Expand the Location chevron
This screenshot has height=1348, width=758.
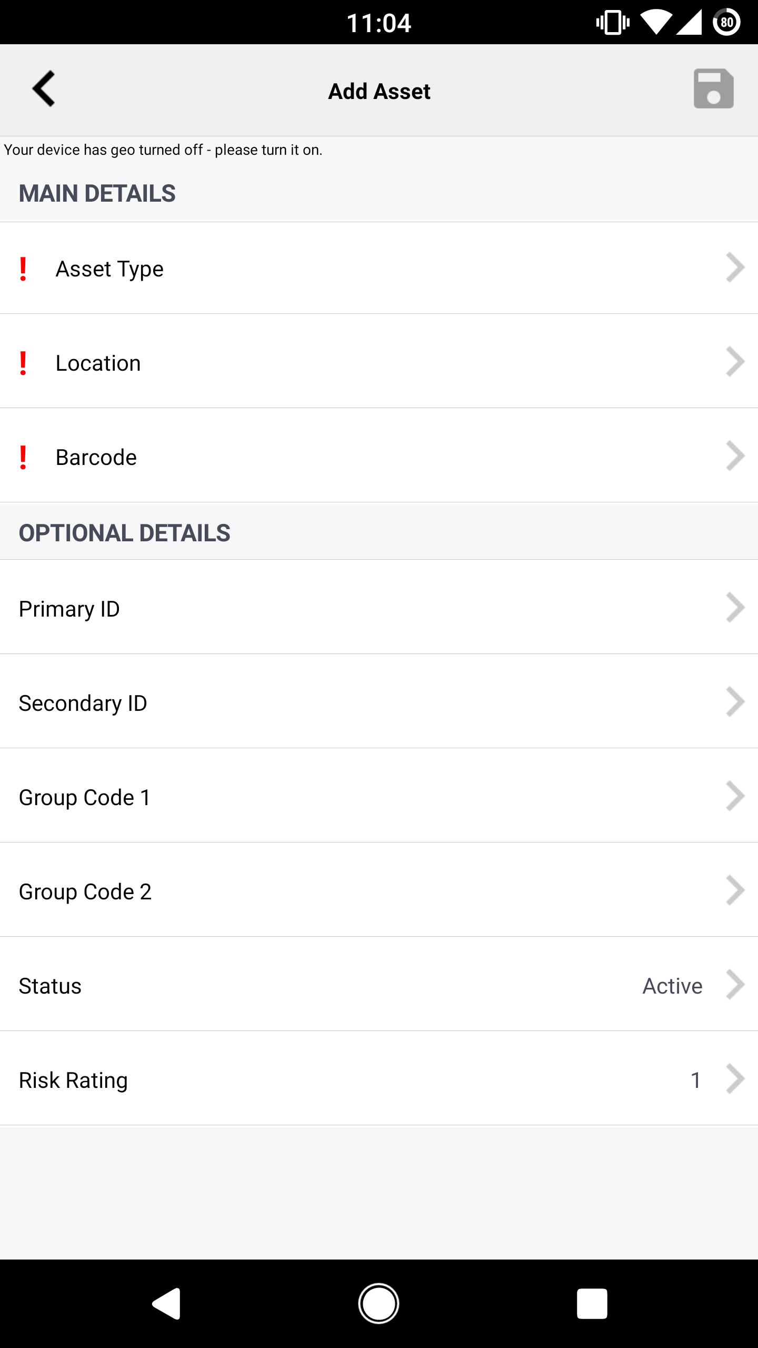tap(735, 362)
